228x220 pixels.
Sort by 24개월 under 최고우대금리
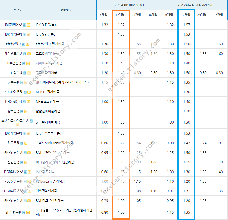coord(203,15)
